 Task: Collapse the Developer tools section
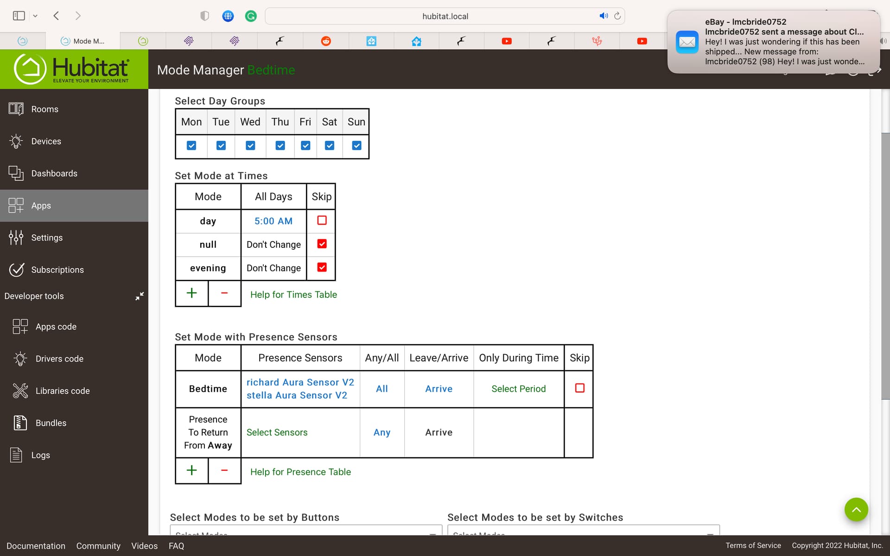click(x=140, y=296)
